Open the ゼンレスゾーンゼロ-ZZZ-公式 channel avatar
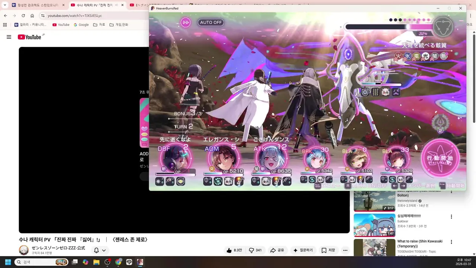 (24, 250)
